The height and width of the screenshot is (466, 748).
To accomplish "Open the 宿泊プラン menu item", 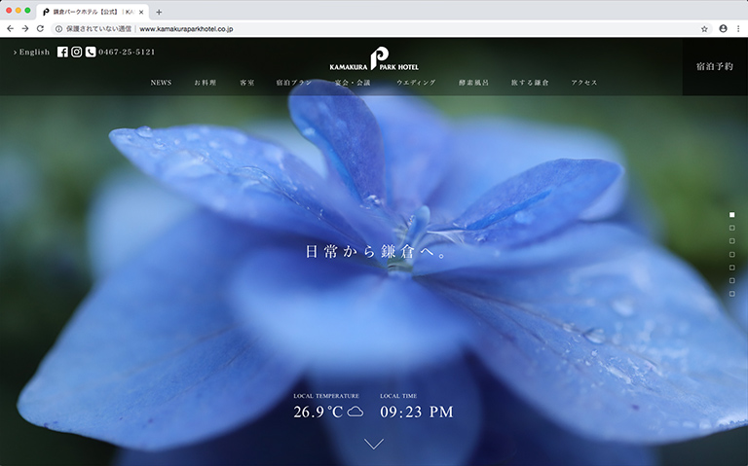I will click(x=294, y=83).
